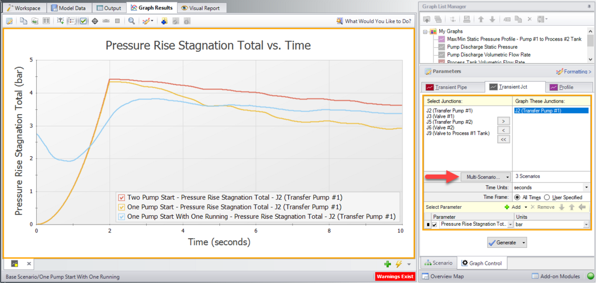596x283 pixels.
Task: Click the green Add parameter button
Action: pyautogui.click(x=512, y=207)
